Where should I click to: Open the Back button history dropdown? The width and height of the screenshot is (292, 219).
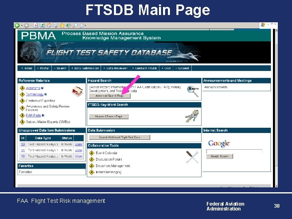(x=21, y=26)
